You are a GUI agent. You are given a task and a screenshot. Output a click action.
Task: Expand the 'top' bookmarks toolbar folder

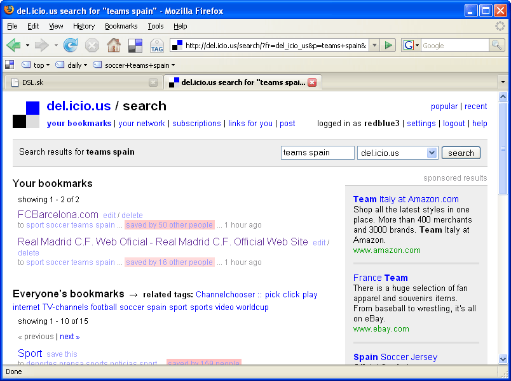pos(36,65)
